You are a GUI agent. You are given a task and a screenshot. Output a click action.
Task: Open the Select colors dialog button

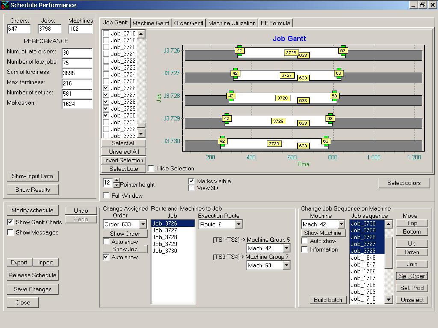[404, 183]
